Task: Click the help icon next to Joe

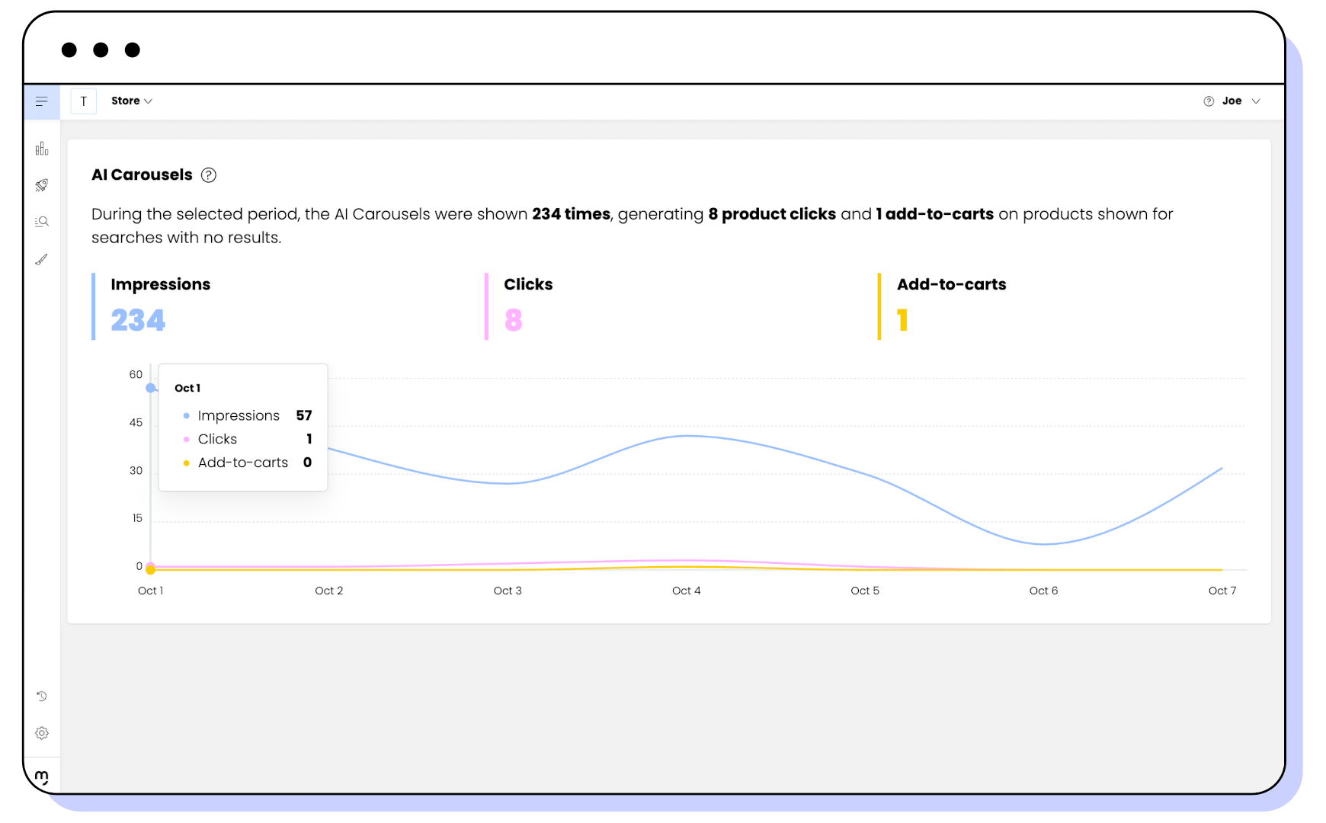Action: (1209, 101)
